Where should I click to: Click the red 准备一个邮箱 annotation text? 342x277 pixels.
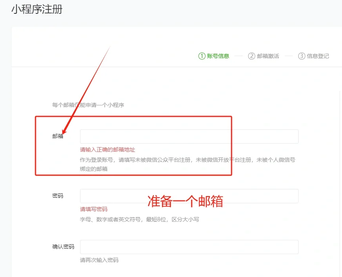click(x=185, y=201)
